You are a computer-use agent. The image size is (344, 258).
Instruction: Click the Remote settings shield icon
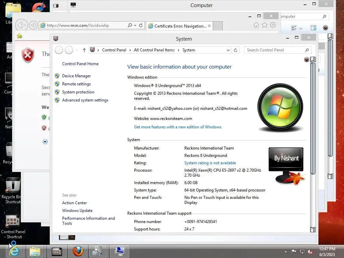click(57, 84)
